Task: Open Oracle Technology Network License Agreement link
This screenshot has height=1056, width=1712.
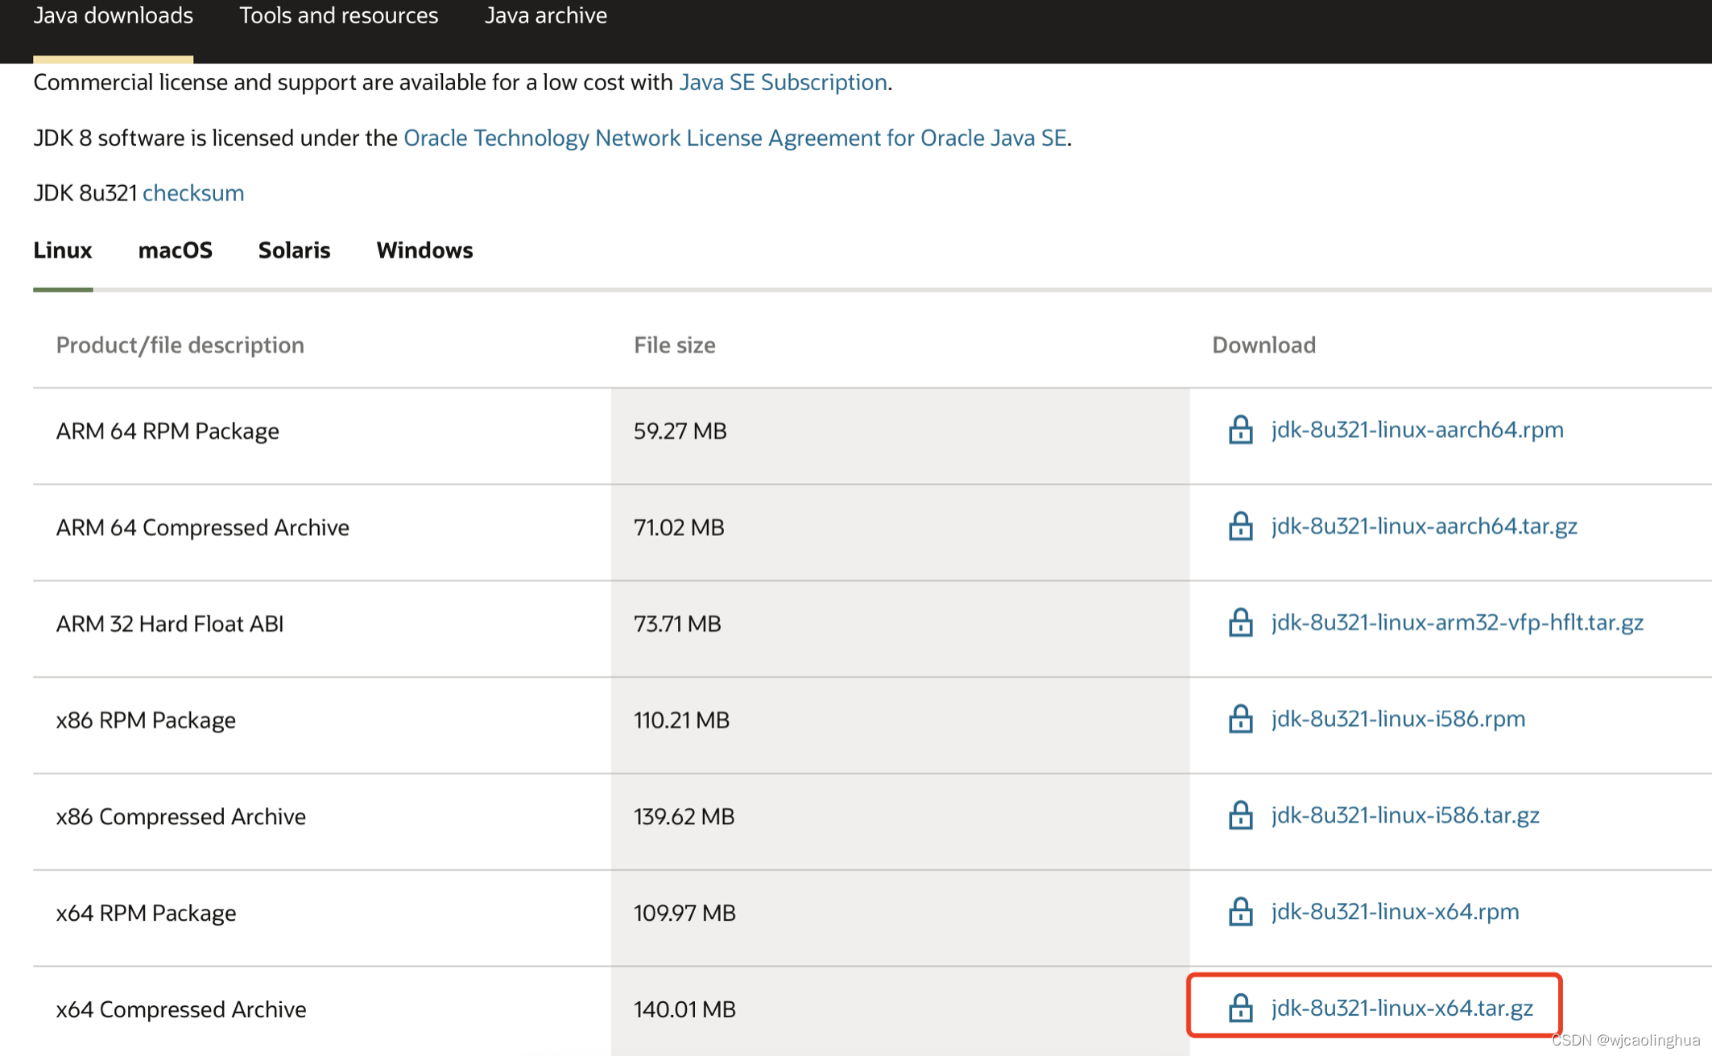Action: point(734,138)
